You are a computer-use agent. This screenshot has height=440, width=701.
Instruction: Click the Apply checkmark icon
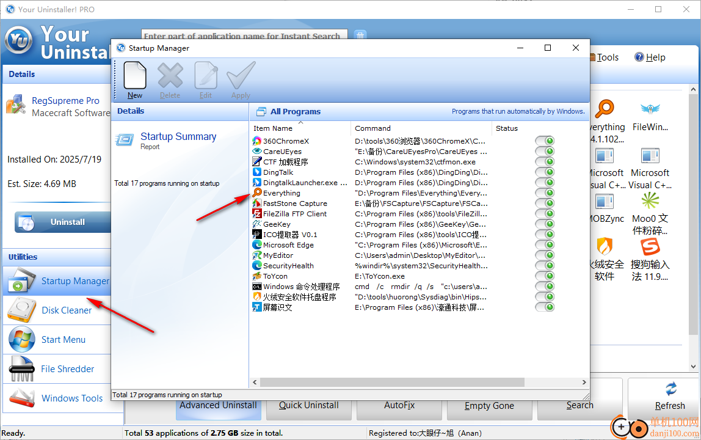(241, 76)
